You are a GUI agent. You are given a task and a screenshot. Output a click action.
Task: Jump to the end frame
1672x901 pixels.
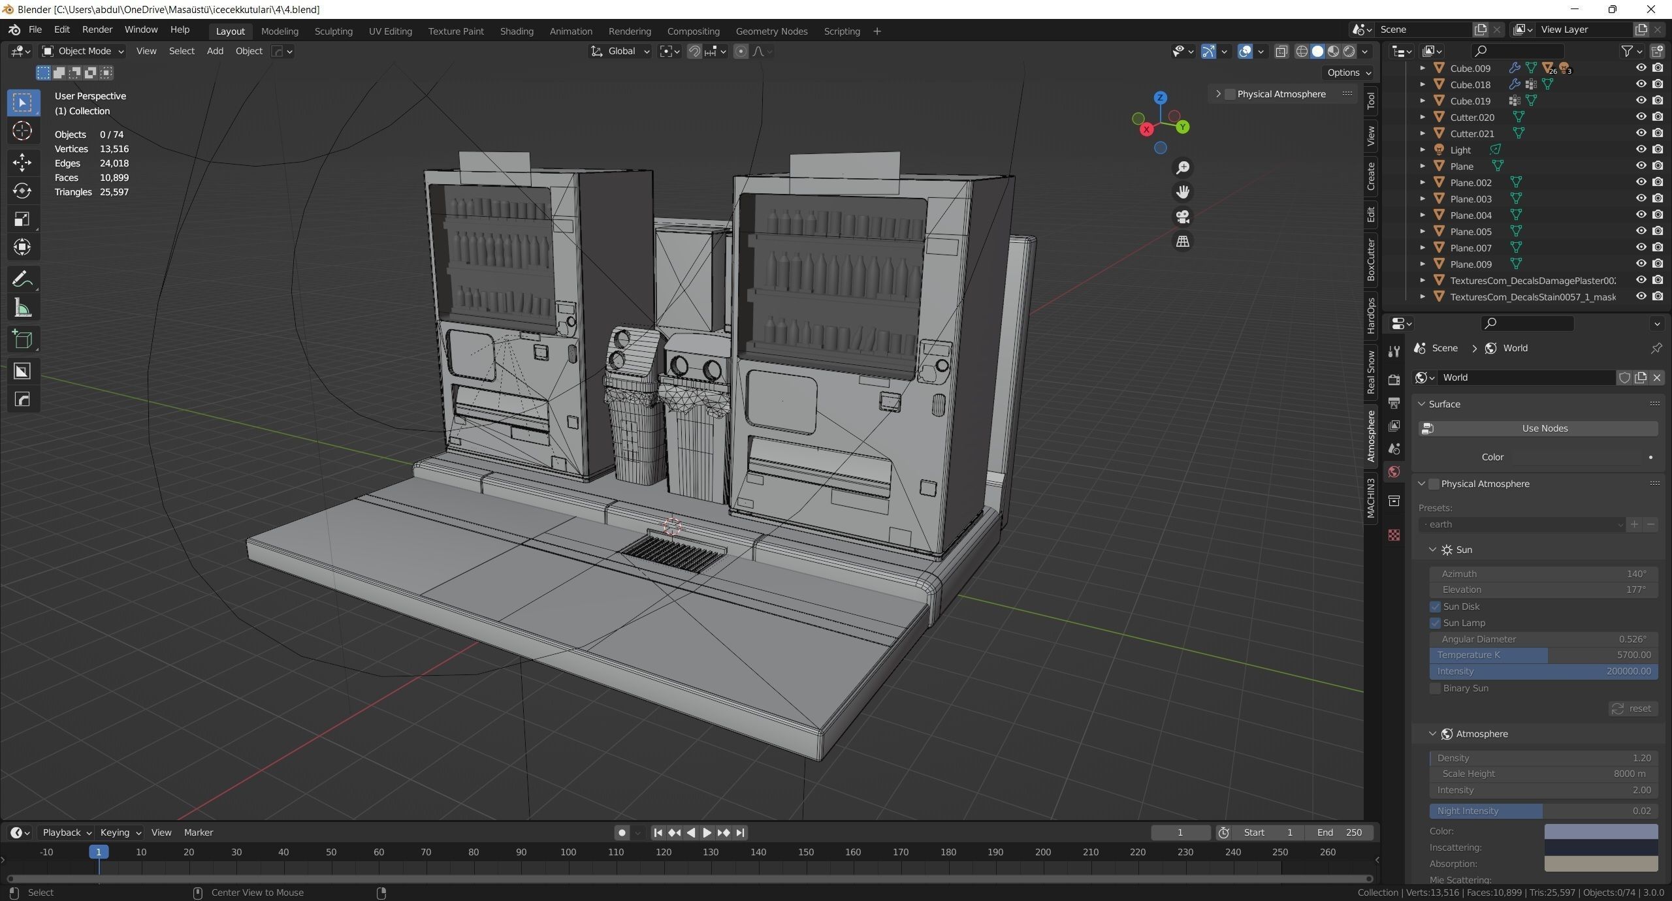pyautogui.click(x=740, y=832)
